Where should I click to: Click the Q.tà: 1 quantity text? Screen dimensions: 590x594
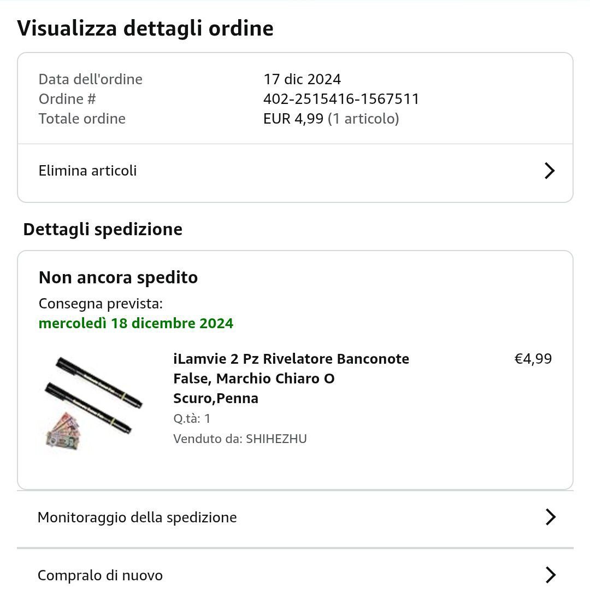point(192,418)
